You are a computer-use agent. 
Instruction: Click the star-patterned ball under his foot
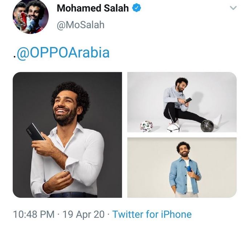point(173,127)
